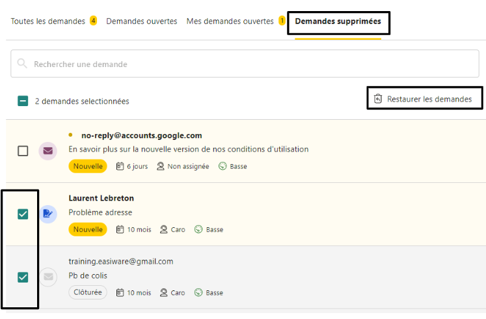Go to Mes demandes ouvertes tab
The width and height of the screenshot is (486, 319).
coord(230,21)
